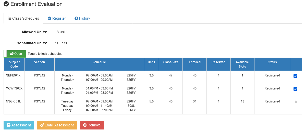Click the Class Size column header
Screen dimensions: 305x131
pyautogui.click(x=170, y=64)
